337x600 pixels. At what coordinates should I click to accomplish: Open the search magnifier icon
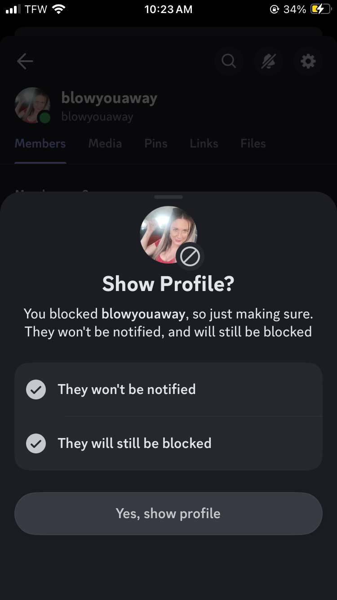point(229,61)
